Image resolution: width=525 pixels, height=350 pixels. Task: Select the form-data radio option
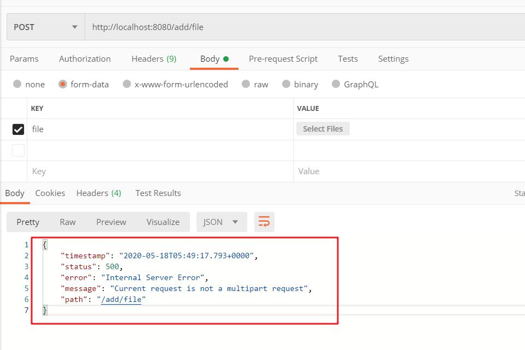tap(63, 84)
